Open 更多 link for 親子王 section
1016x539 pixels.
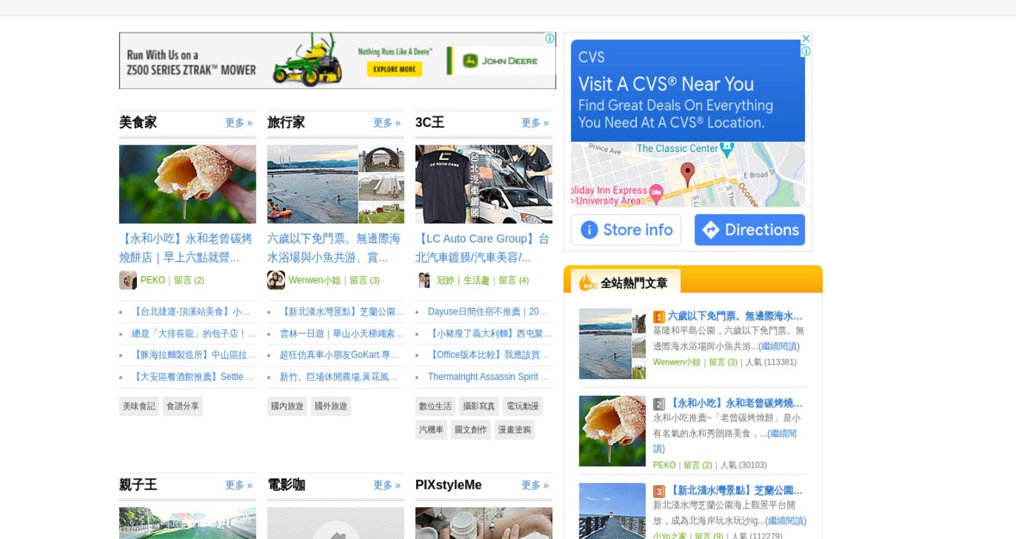239,485
